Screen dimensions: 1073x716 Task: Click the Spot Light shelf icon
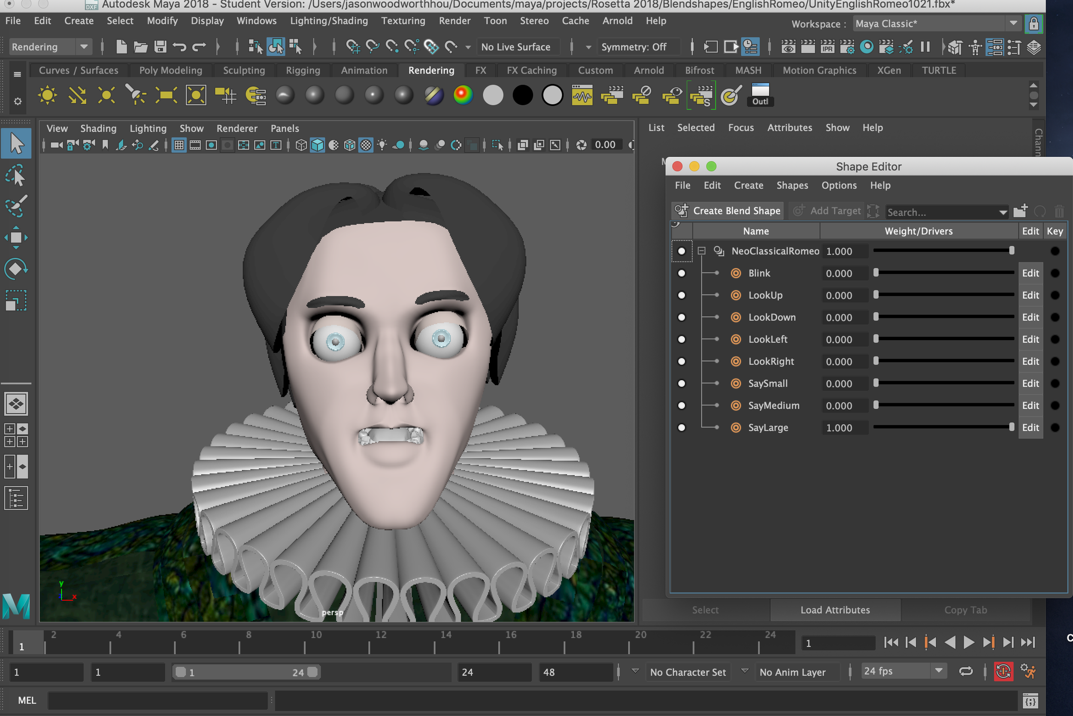136,95
